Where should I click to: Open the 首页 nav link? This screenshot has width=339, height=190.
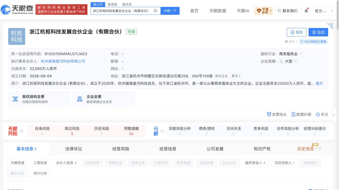[x=194, y=11]
